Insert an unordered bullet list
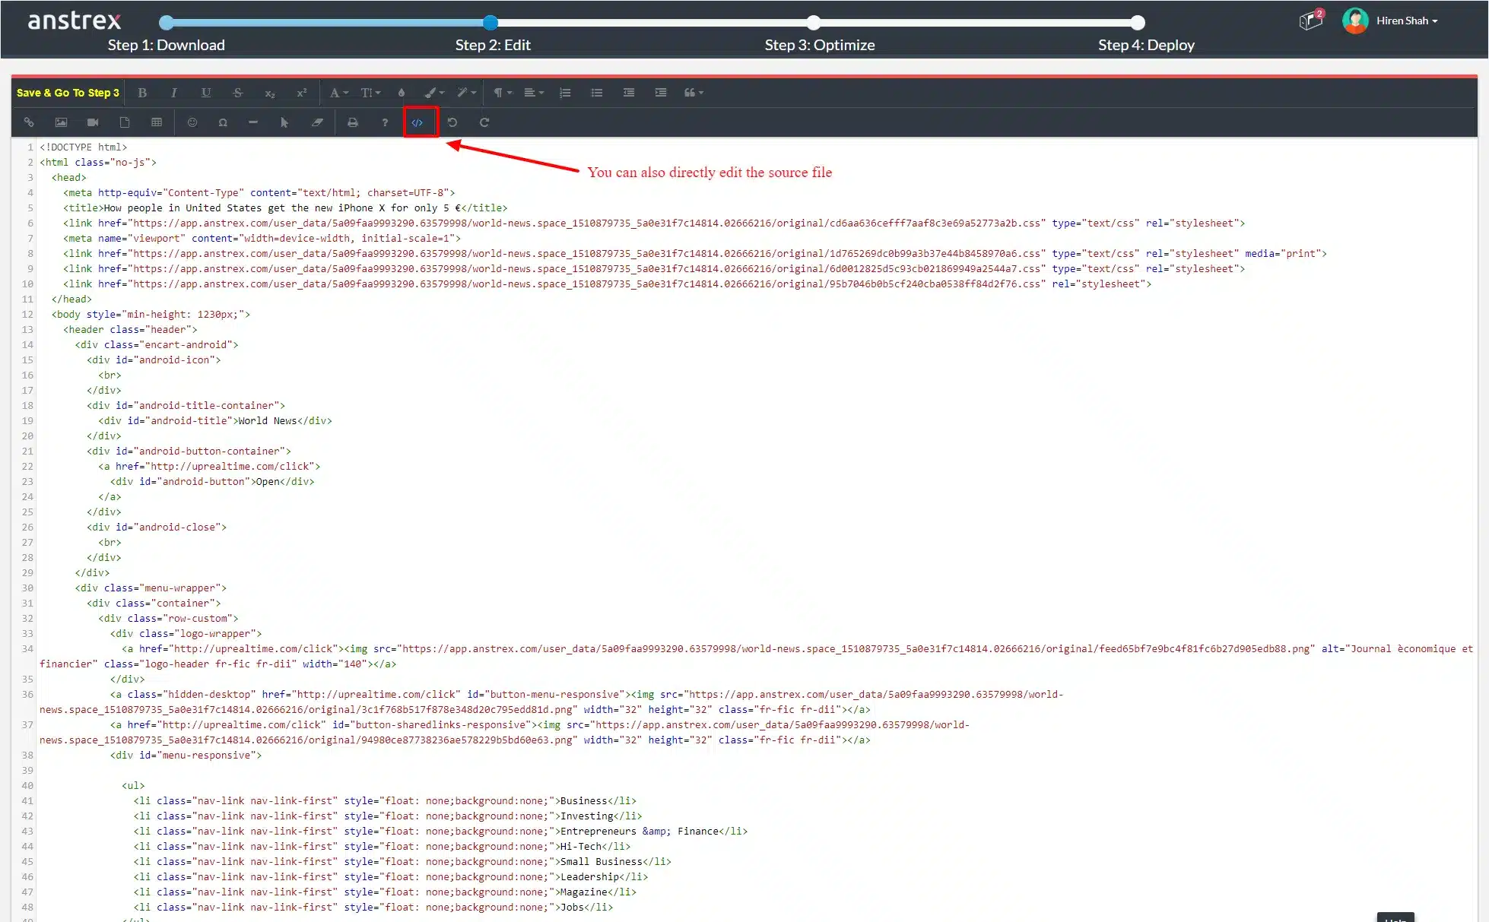 coord(597,93)
